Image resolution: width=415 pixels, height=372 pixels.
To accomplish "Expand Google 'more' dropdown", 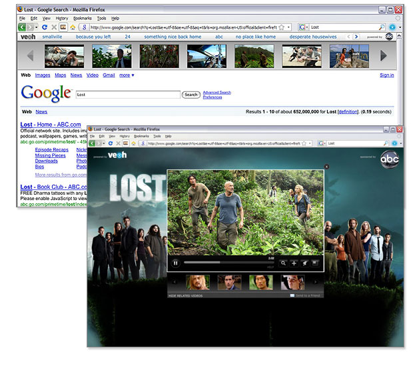I will (127, 75).
